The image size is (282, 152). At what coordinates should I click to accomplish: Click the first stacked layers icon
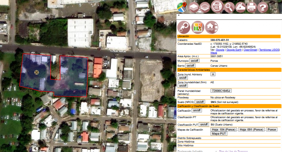click(194, 6)
